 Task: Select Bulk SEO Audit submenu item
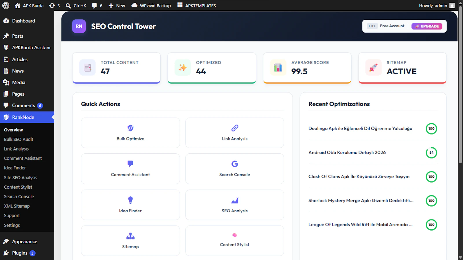tap(19, 139)
